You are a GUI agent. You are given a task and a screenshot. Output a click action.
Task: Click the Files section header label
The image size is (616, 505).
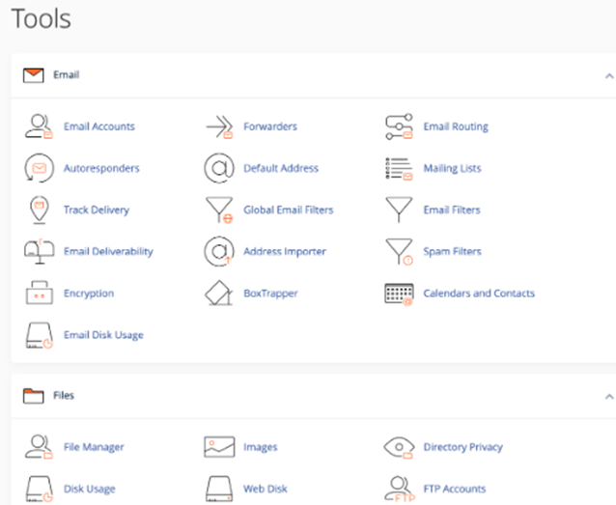[64, 395]
